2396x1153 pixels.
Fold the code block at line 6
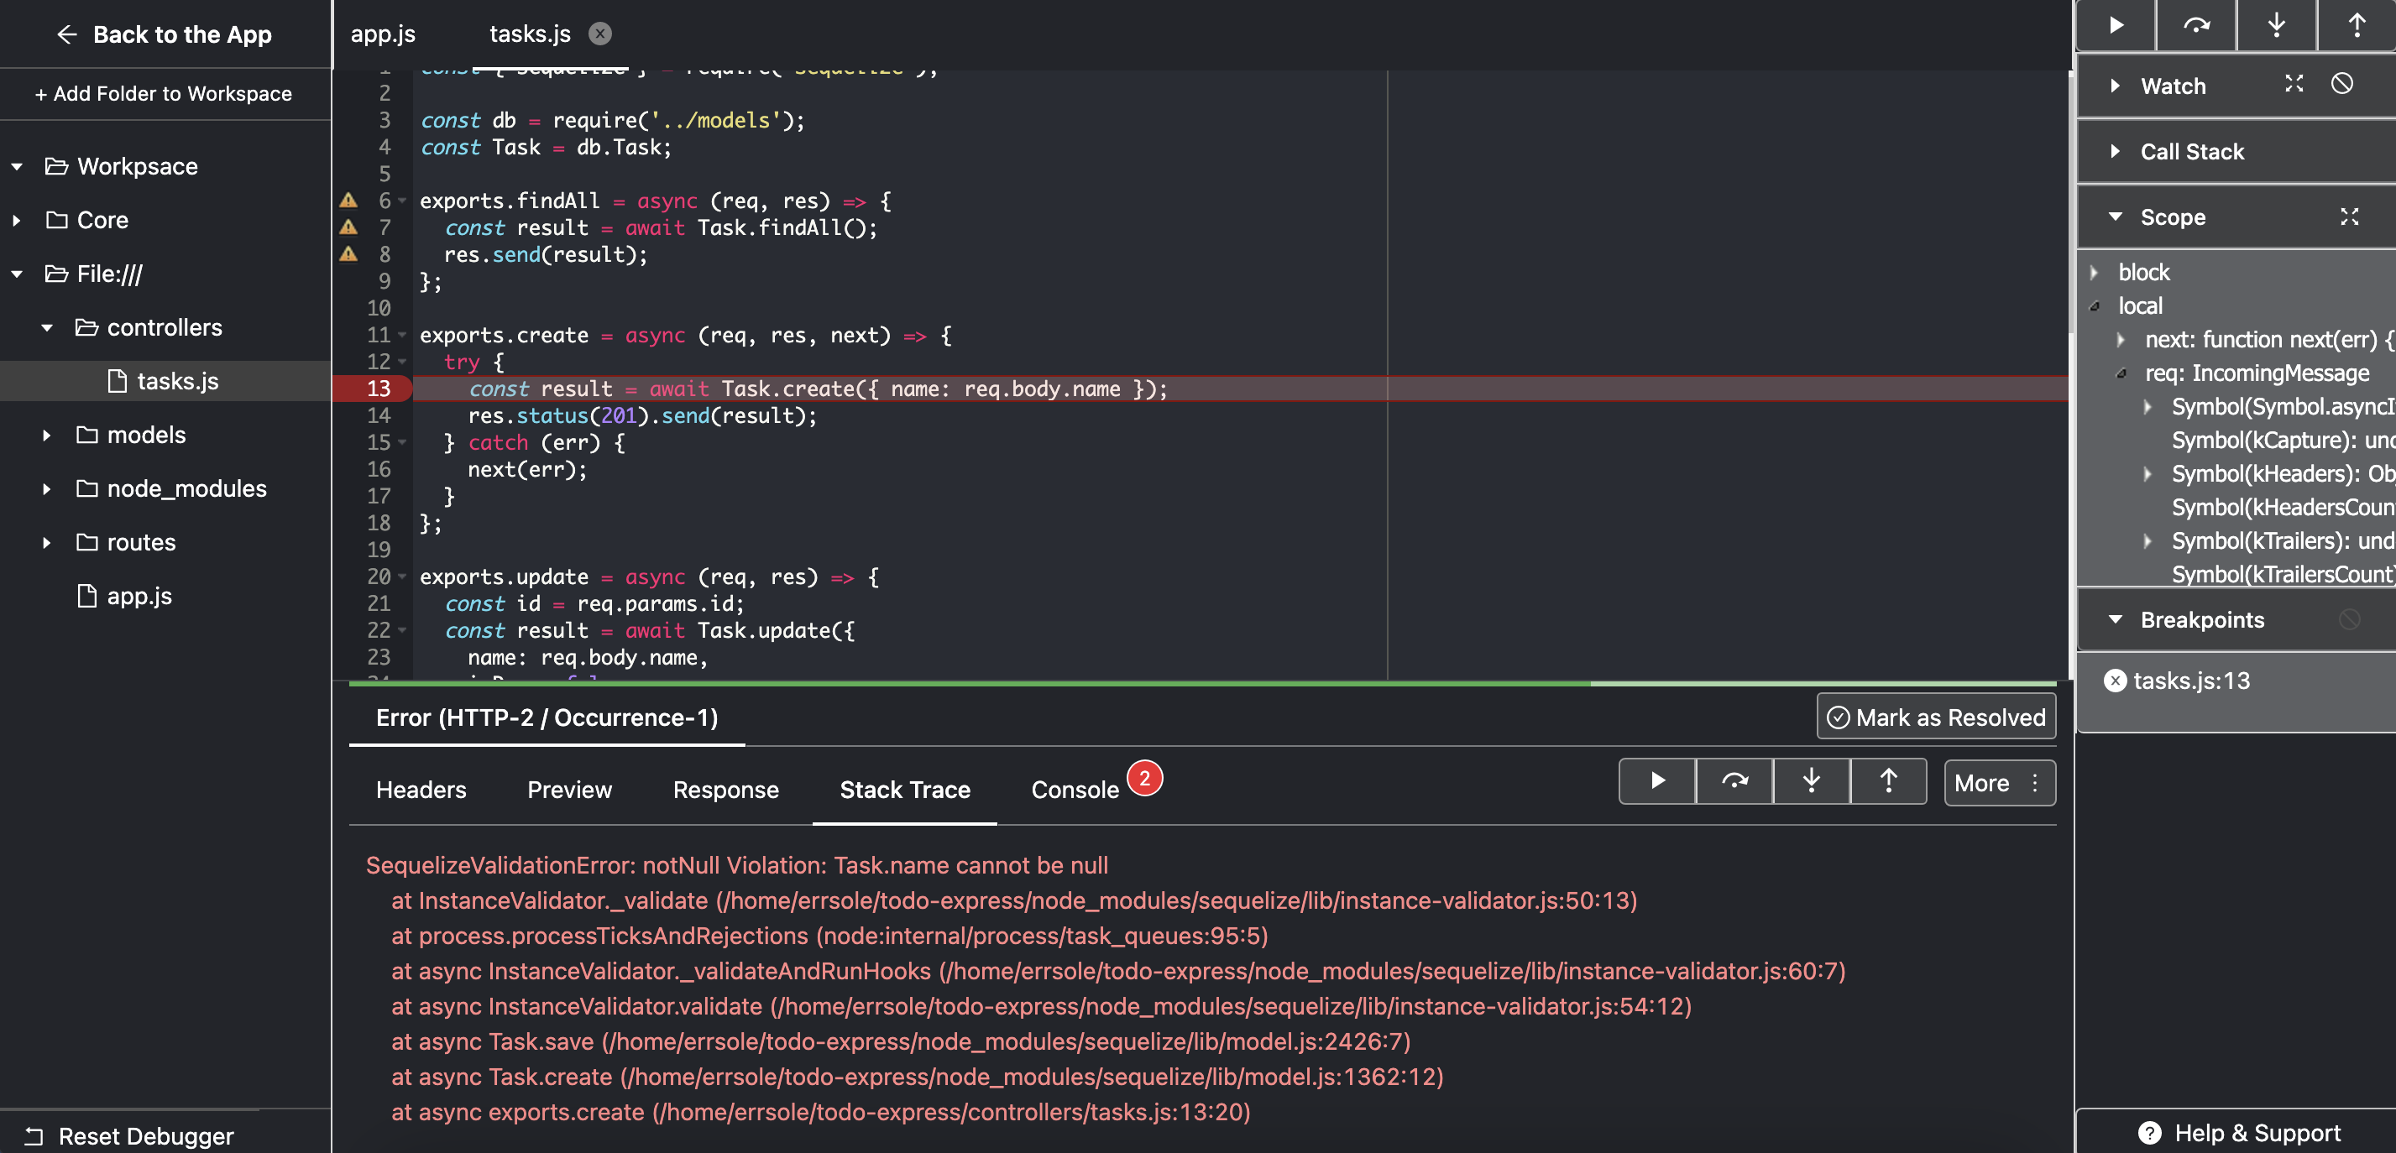tap(403, 201)
